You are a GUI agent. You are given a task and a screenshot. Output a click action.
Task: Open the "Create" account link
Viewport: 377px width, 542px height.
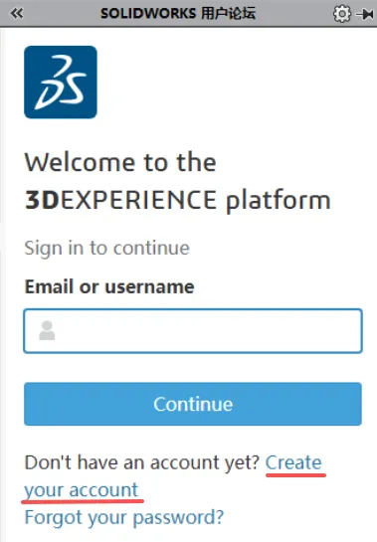coord(293,462)
